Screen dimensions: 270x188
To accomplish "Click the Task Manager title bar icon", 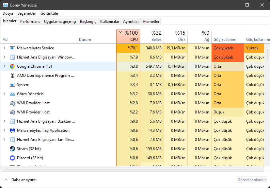I will point(6,5).
